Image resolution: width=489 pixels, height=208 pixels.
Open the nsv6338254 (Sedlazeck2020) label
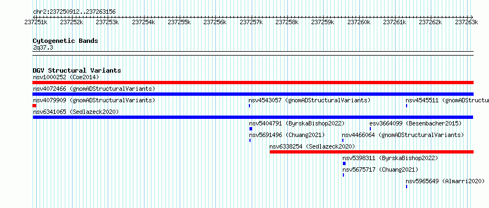(x=312, y=146)
